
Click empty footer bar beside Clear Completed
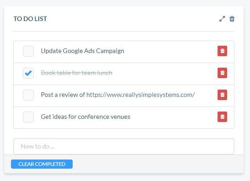158,164
